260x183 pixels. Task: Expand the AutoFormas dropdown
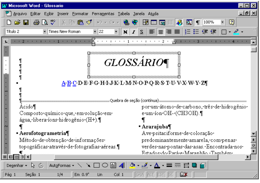[62, 166]
